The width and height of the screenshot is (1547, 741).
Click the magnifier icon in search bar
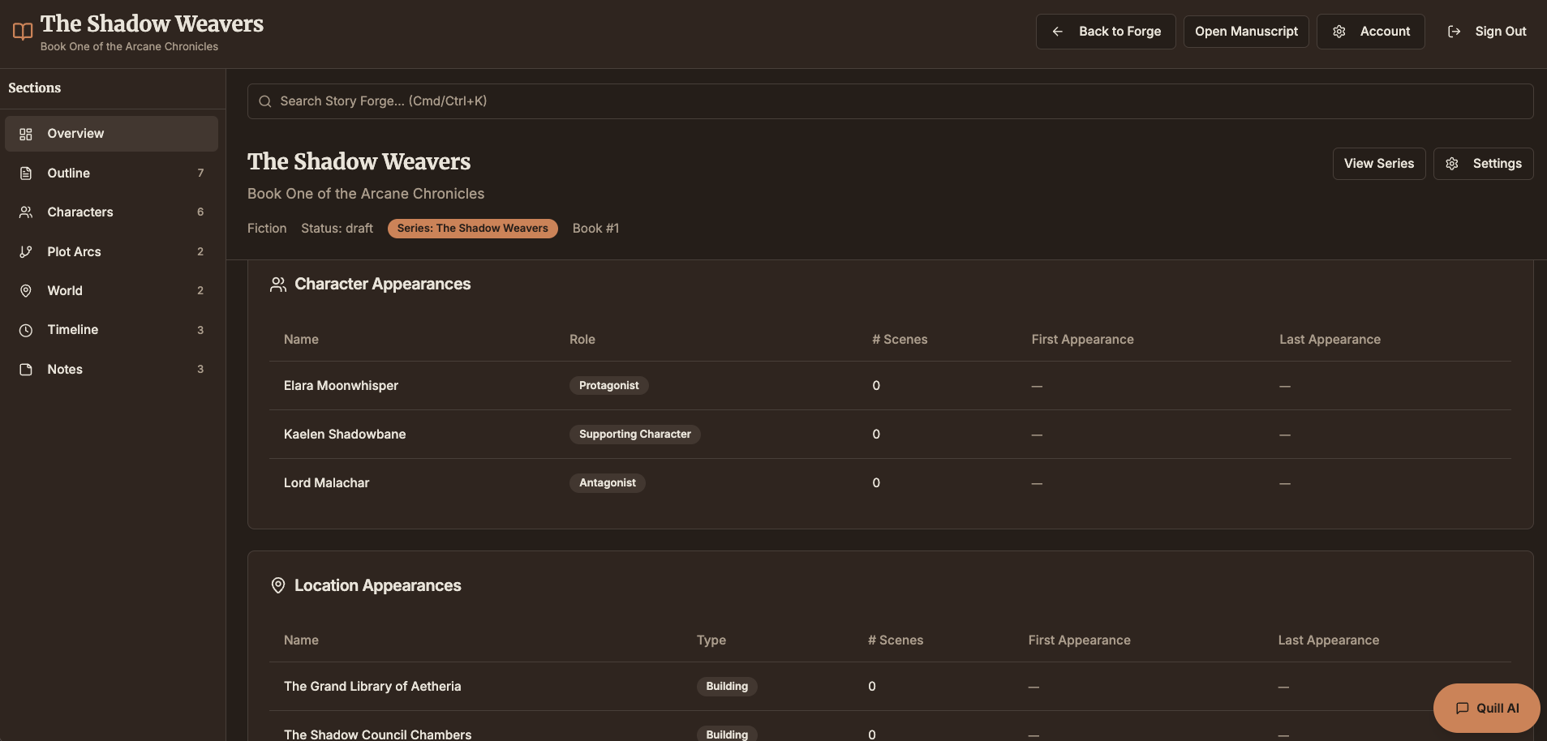point(264,101)
